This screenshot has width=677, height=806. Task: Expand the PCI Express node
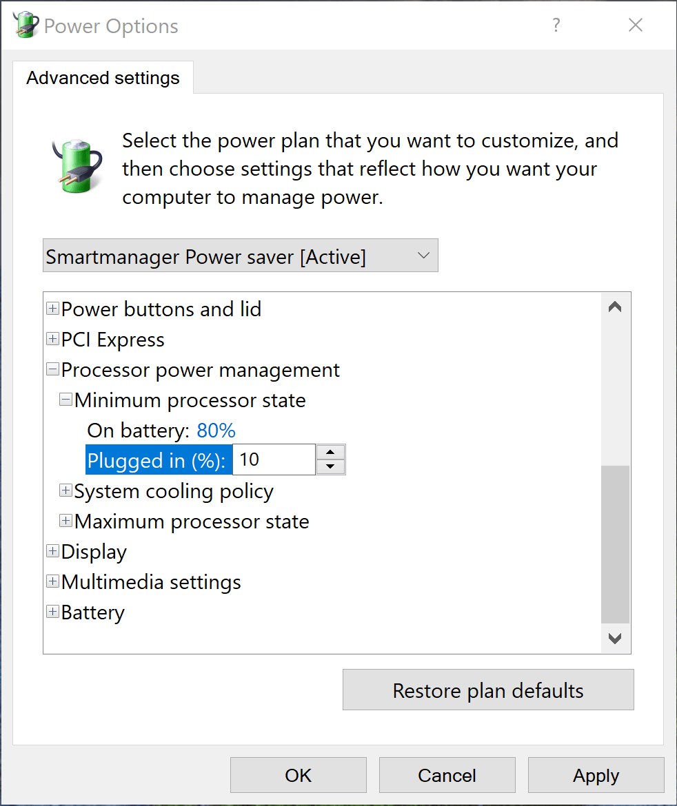pos(52,340)
